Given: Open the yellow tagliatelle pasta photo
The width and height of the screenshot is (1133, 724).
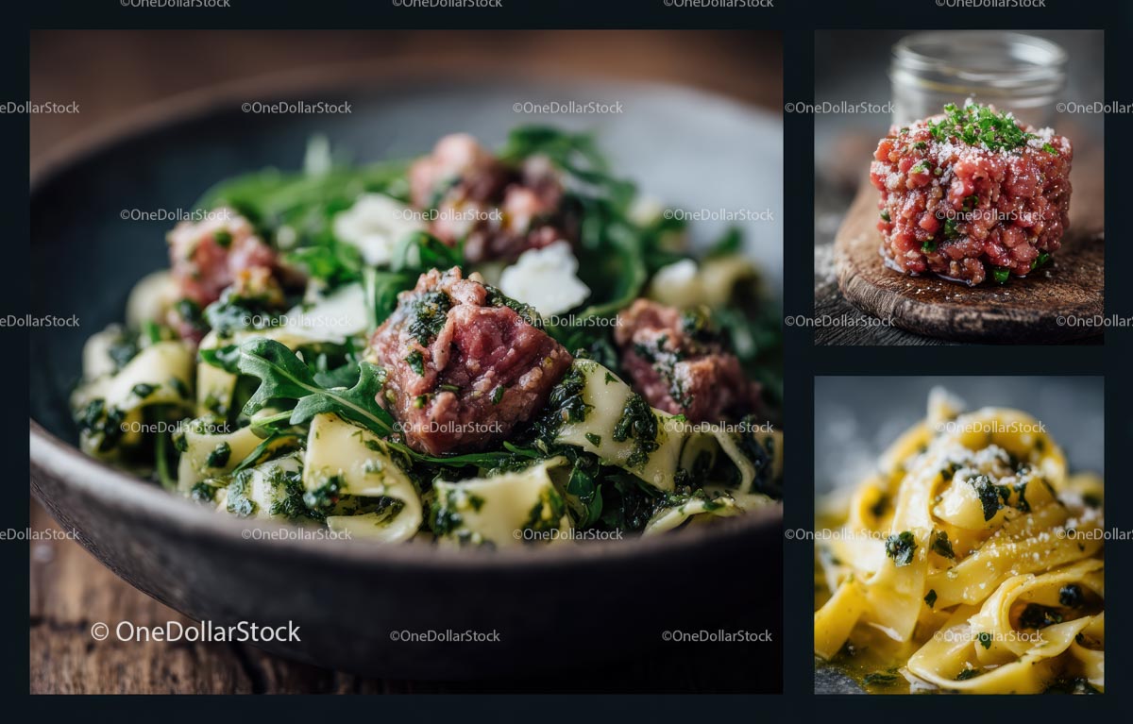Looking at the screenshot, I should coord(958,535).
